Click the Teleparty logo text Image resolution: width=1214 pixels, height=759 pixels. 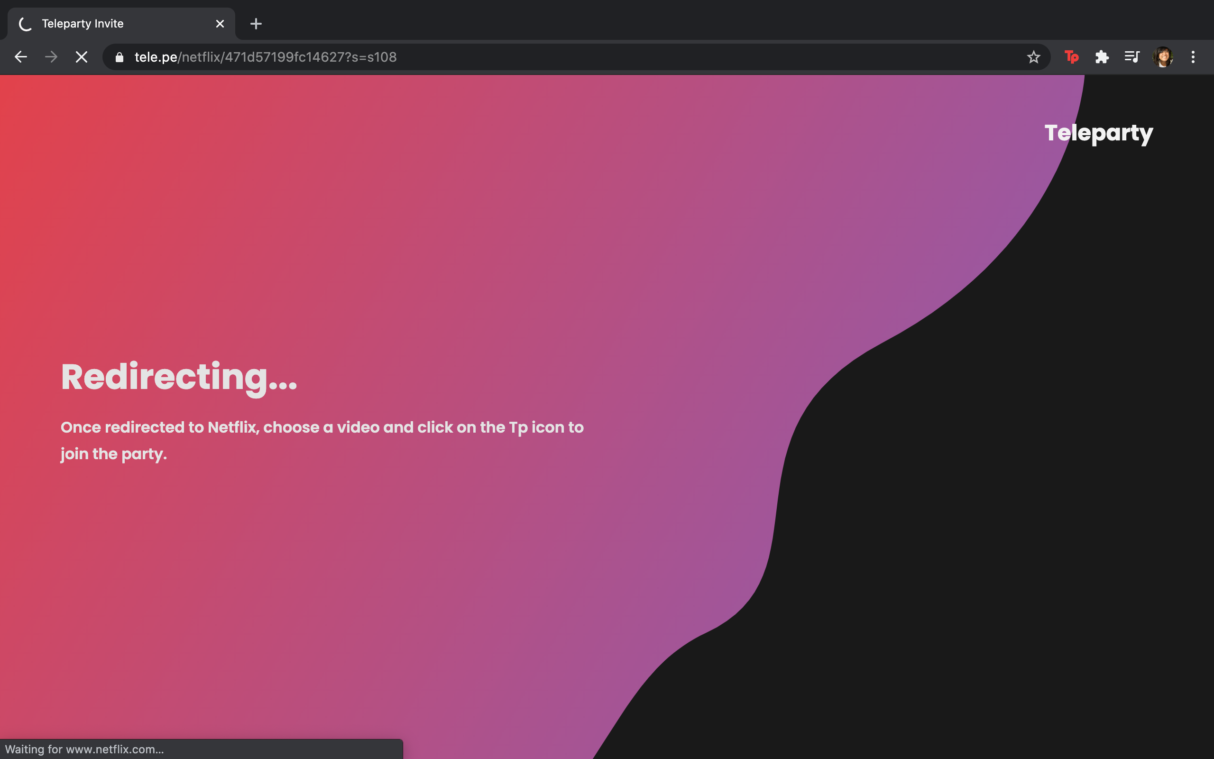tap(1099, 133)
